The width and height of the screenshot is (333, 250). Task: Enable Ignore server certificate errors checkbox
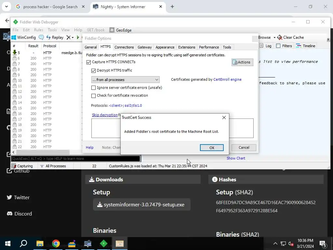tap(93, 88)
